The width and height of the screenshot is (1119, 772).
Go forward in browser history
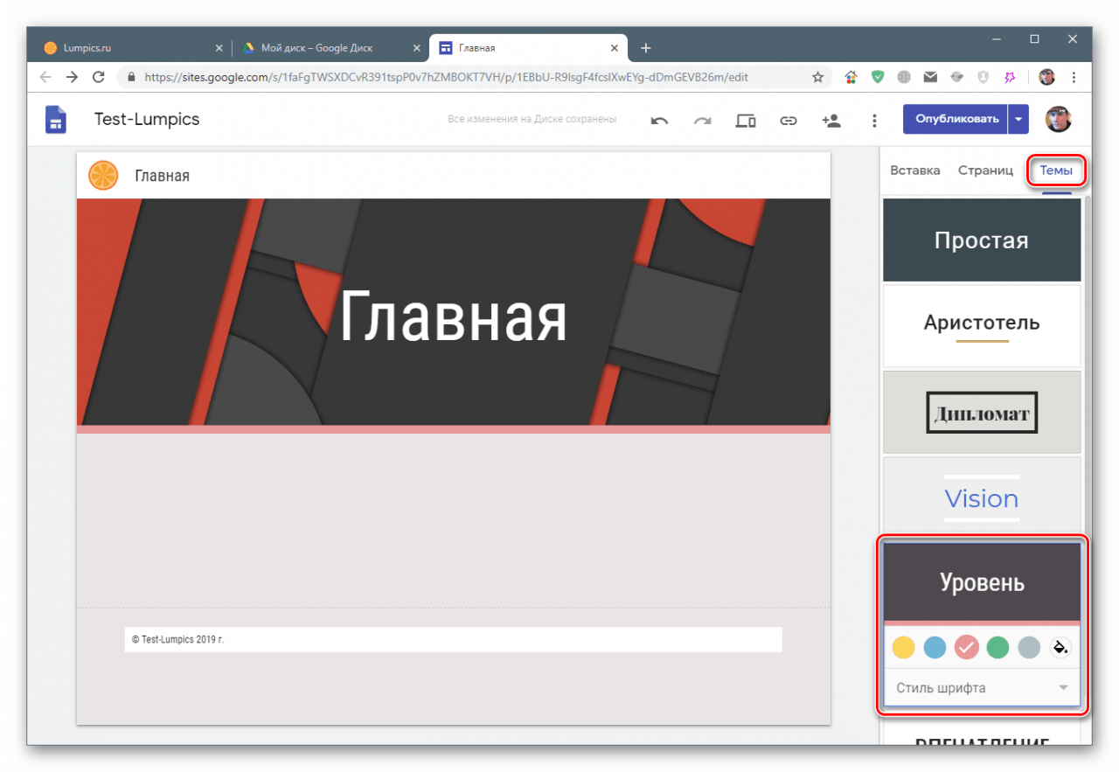click(72, 77)
